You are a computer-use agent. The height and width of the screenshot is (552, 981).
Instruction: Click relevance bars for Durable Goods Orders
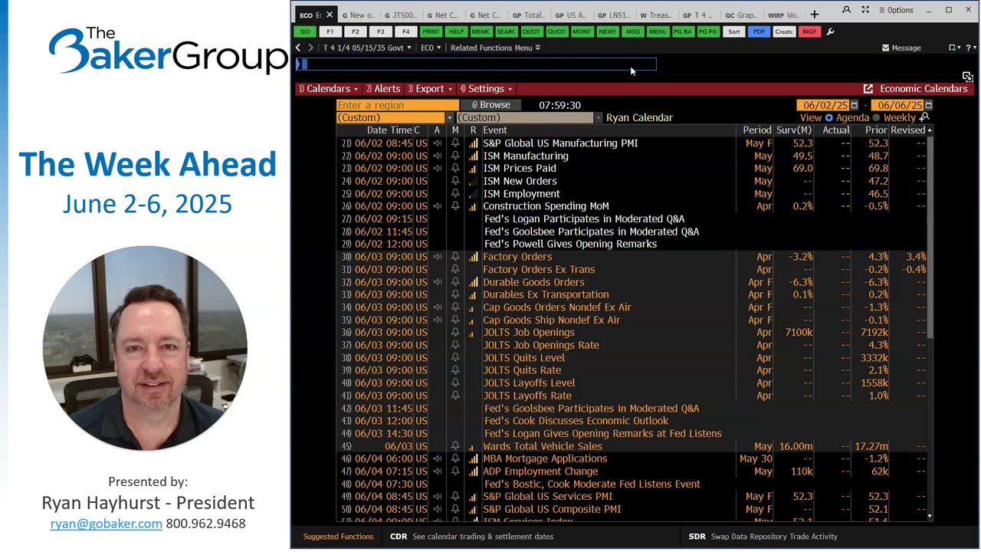pyautogui.click(x=473, y=282)
